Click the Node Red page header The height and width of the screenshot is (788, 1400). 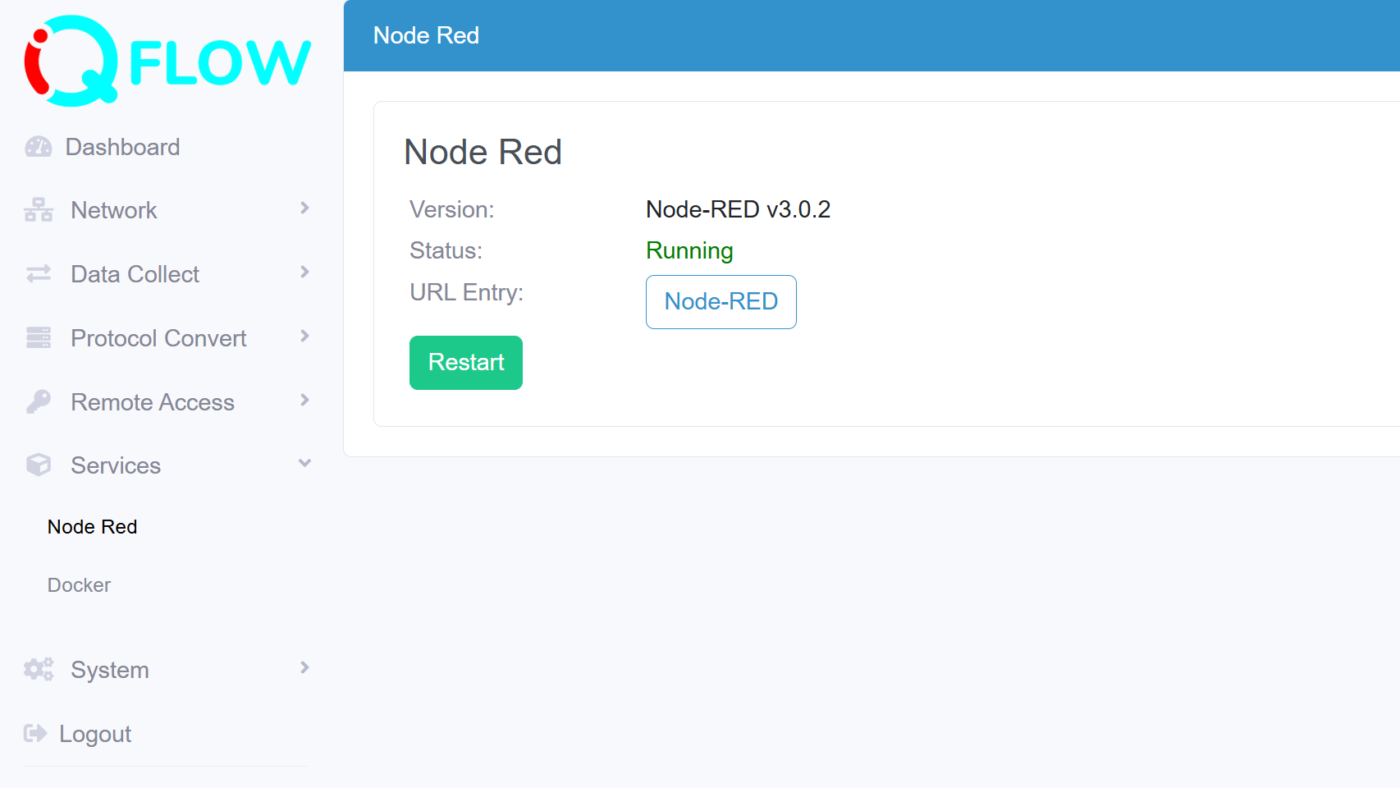tap(426, 35)
